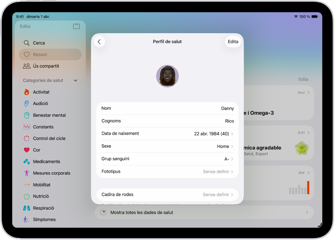
Task: Click the Medicaments pills icon
Action: (x=27, y=162)
